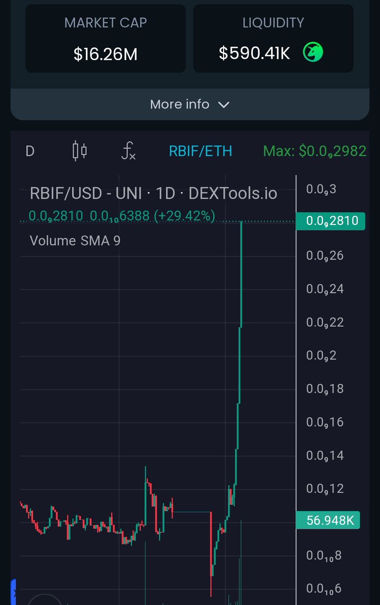Open the fx indicators menu
The width and height of the screenshot is (380, 605).
coord(129,151)
